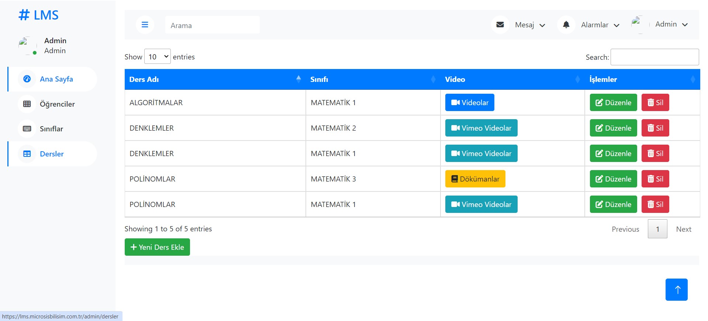Open Sınıflar from the sidebar
Image resolution: width=708 pixels, height=321 pixels.
pyautogui.click(x=51, y=129)
